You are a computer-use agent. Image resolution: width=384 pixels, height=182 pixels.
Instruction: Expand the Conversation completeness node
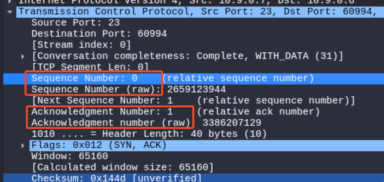pyautogui.click(x=23, y=56)
